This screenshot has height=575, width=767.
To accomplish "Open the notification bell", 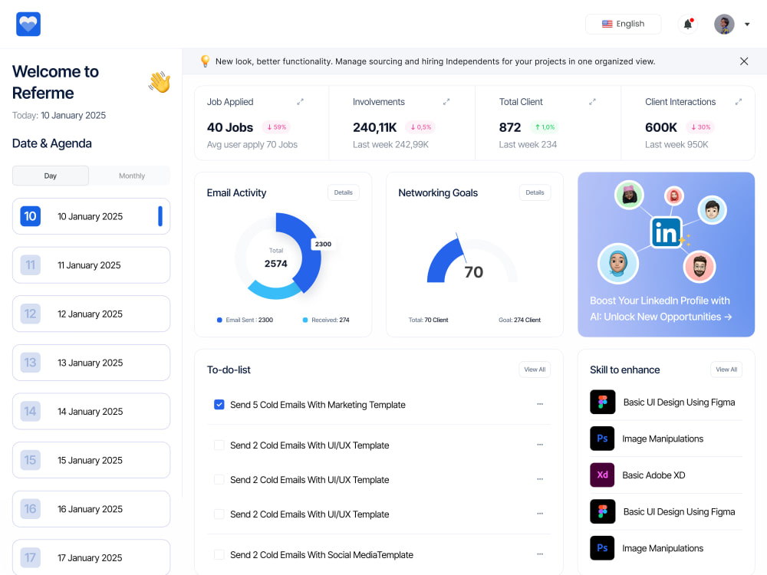I will coord(688,24).
